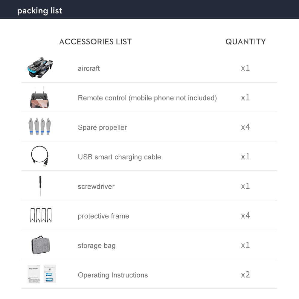Click the 'protective frame' text label
This screenshot has width=299, height=299.
pos(103,216)
